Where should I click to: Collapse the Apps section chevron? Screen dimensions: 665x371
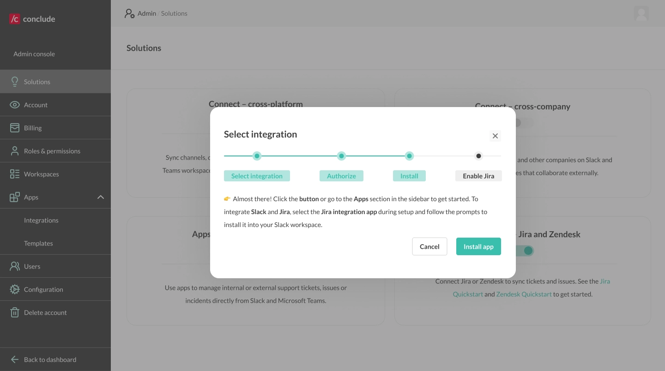point(101,197)
